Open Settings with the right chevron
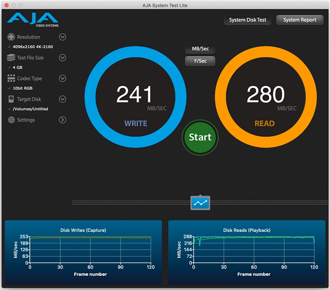Screen dimensions: 330x290 click(x=62, y=120)
